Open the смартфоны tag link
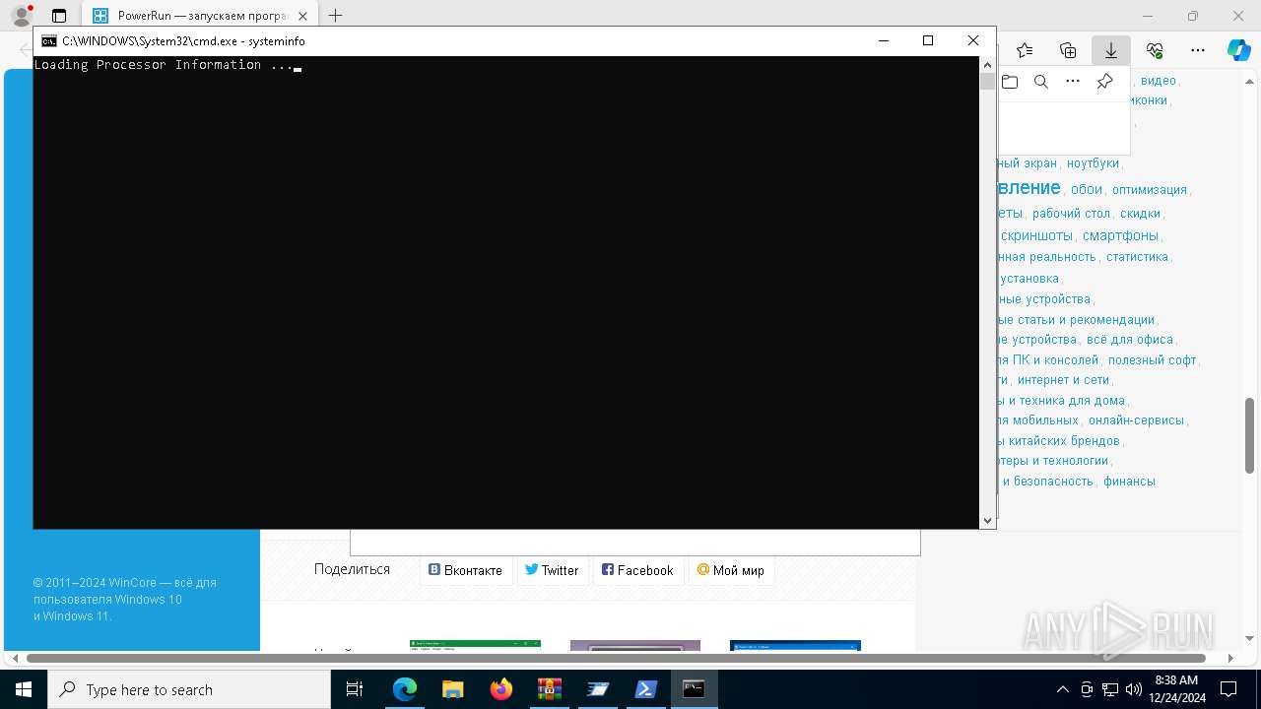1261x709 pixels. [1120, 235]
